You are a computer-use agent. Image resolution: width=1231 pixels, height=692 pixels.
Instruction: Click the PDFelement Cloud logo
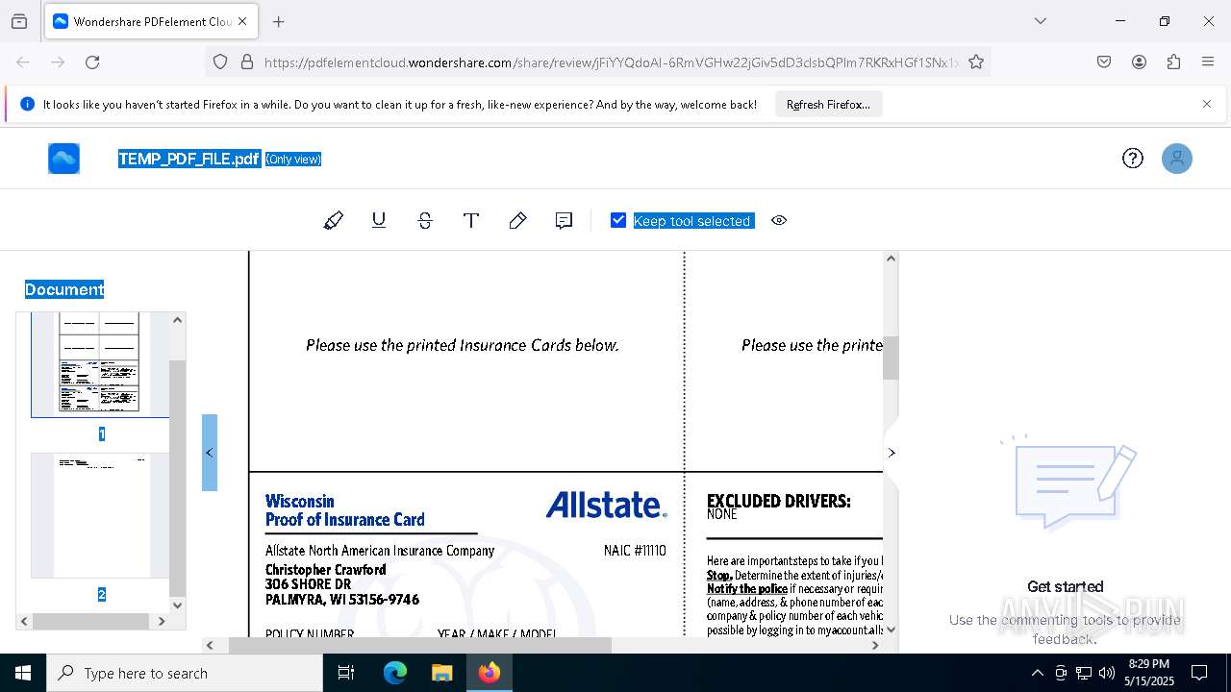(x=64, y=159)
